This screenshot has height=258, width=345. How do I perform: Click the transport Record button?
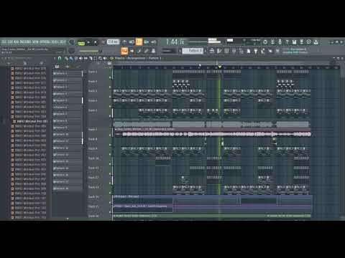click(103, 42)
